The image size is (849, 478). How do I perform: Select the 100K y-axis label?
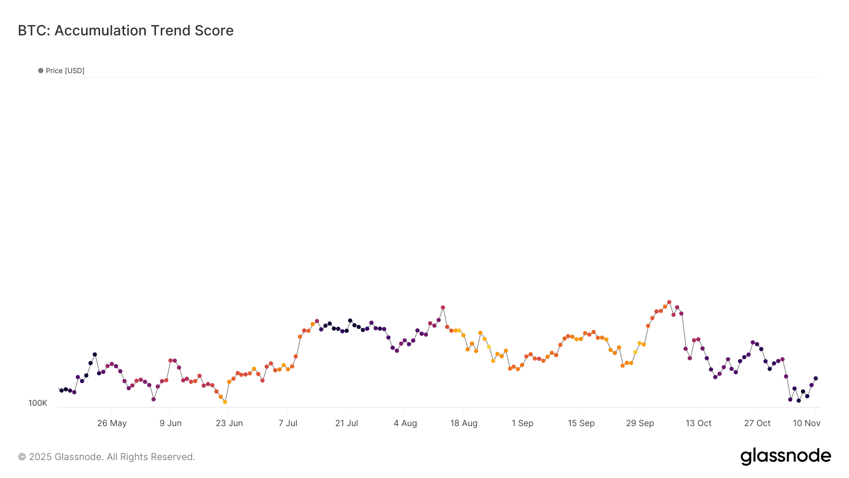tap(38, 403)
